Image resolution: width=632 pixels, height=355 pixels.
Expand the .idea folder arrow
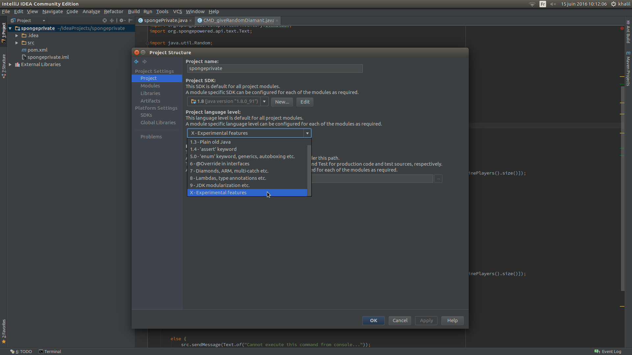16,35
